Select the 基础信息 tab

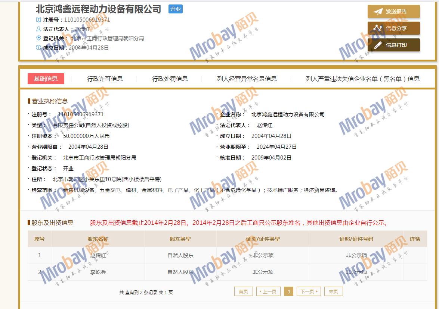(x=46, y=79)
